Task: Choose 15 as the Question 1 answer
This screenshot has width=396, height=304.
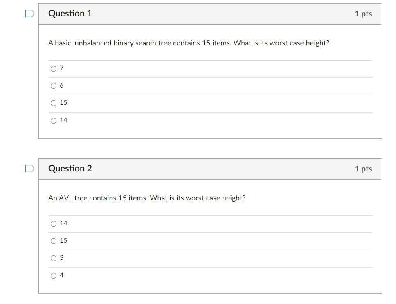Action: click(x=53, y=103)
